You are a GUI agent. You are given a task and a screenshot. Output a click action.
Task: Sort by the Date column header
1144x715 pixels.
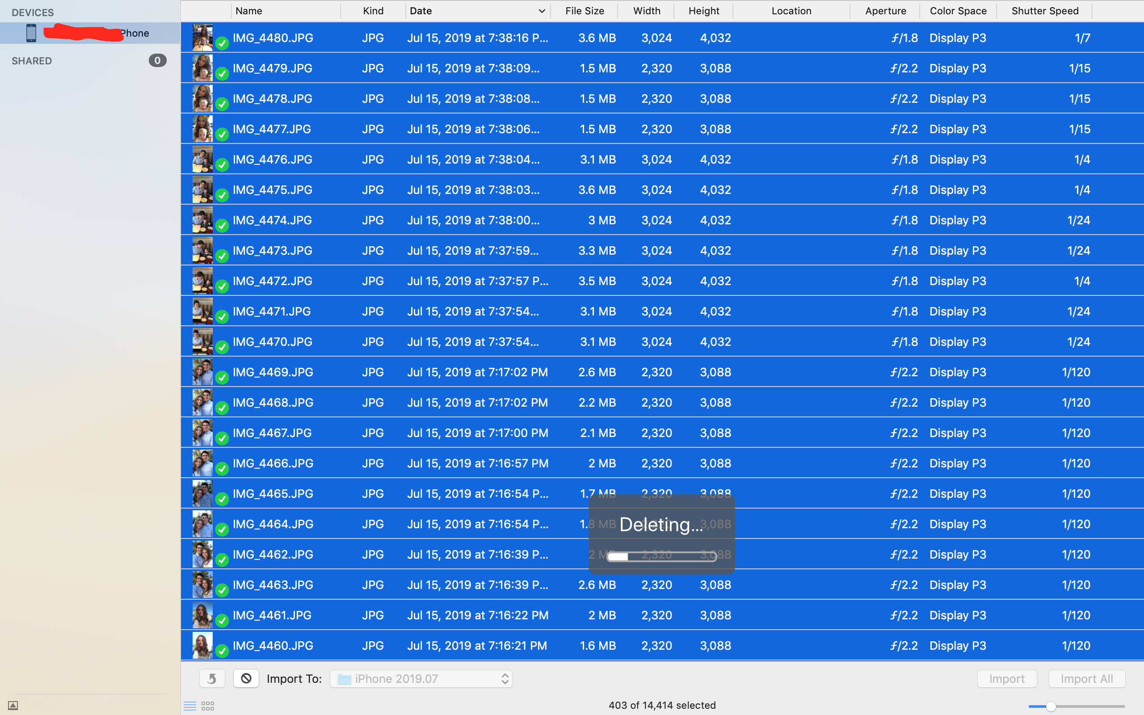[x=477, y=11]
